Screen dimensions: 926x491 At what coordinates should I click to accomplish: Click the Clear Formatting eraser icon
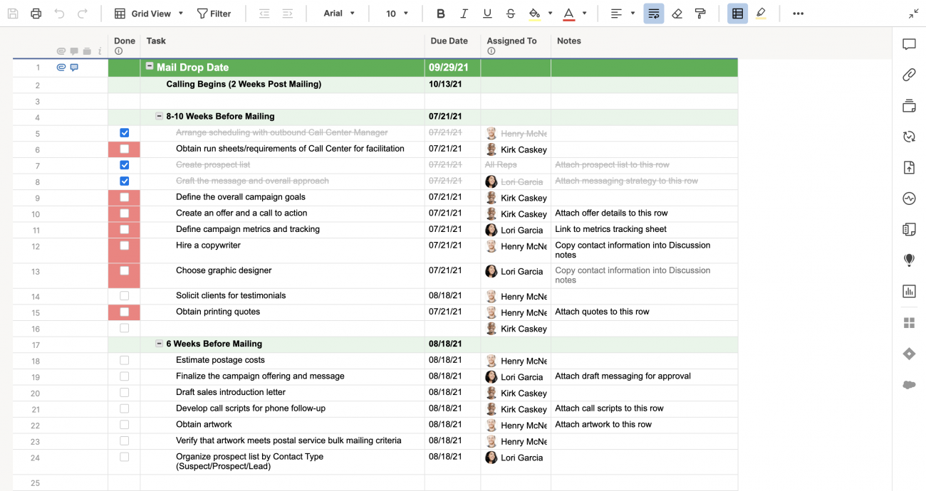click(677, 14)
